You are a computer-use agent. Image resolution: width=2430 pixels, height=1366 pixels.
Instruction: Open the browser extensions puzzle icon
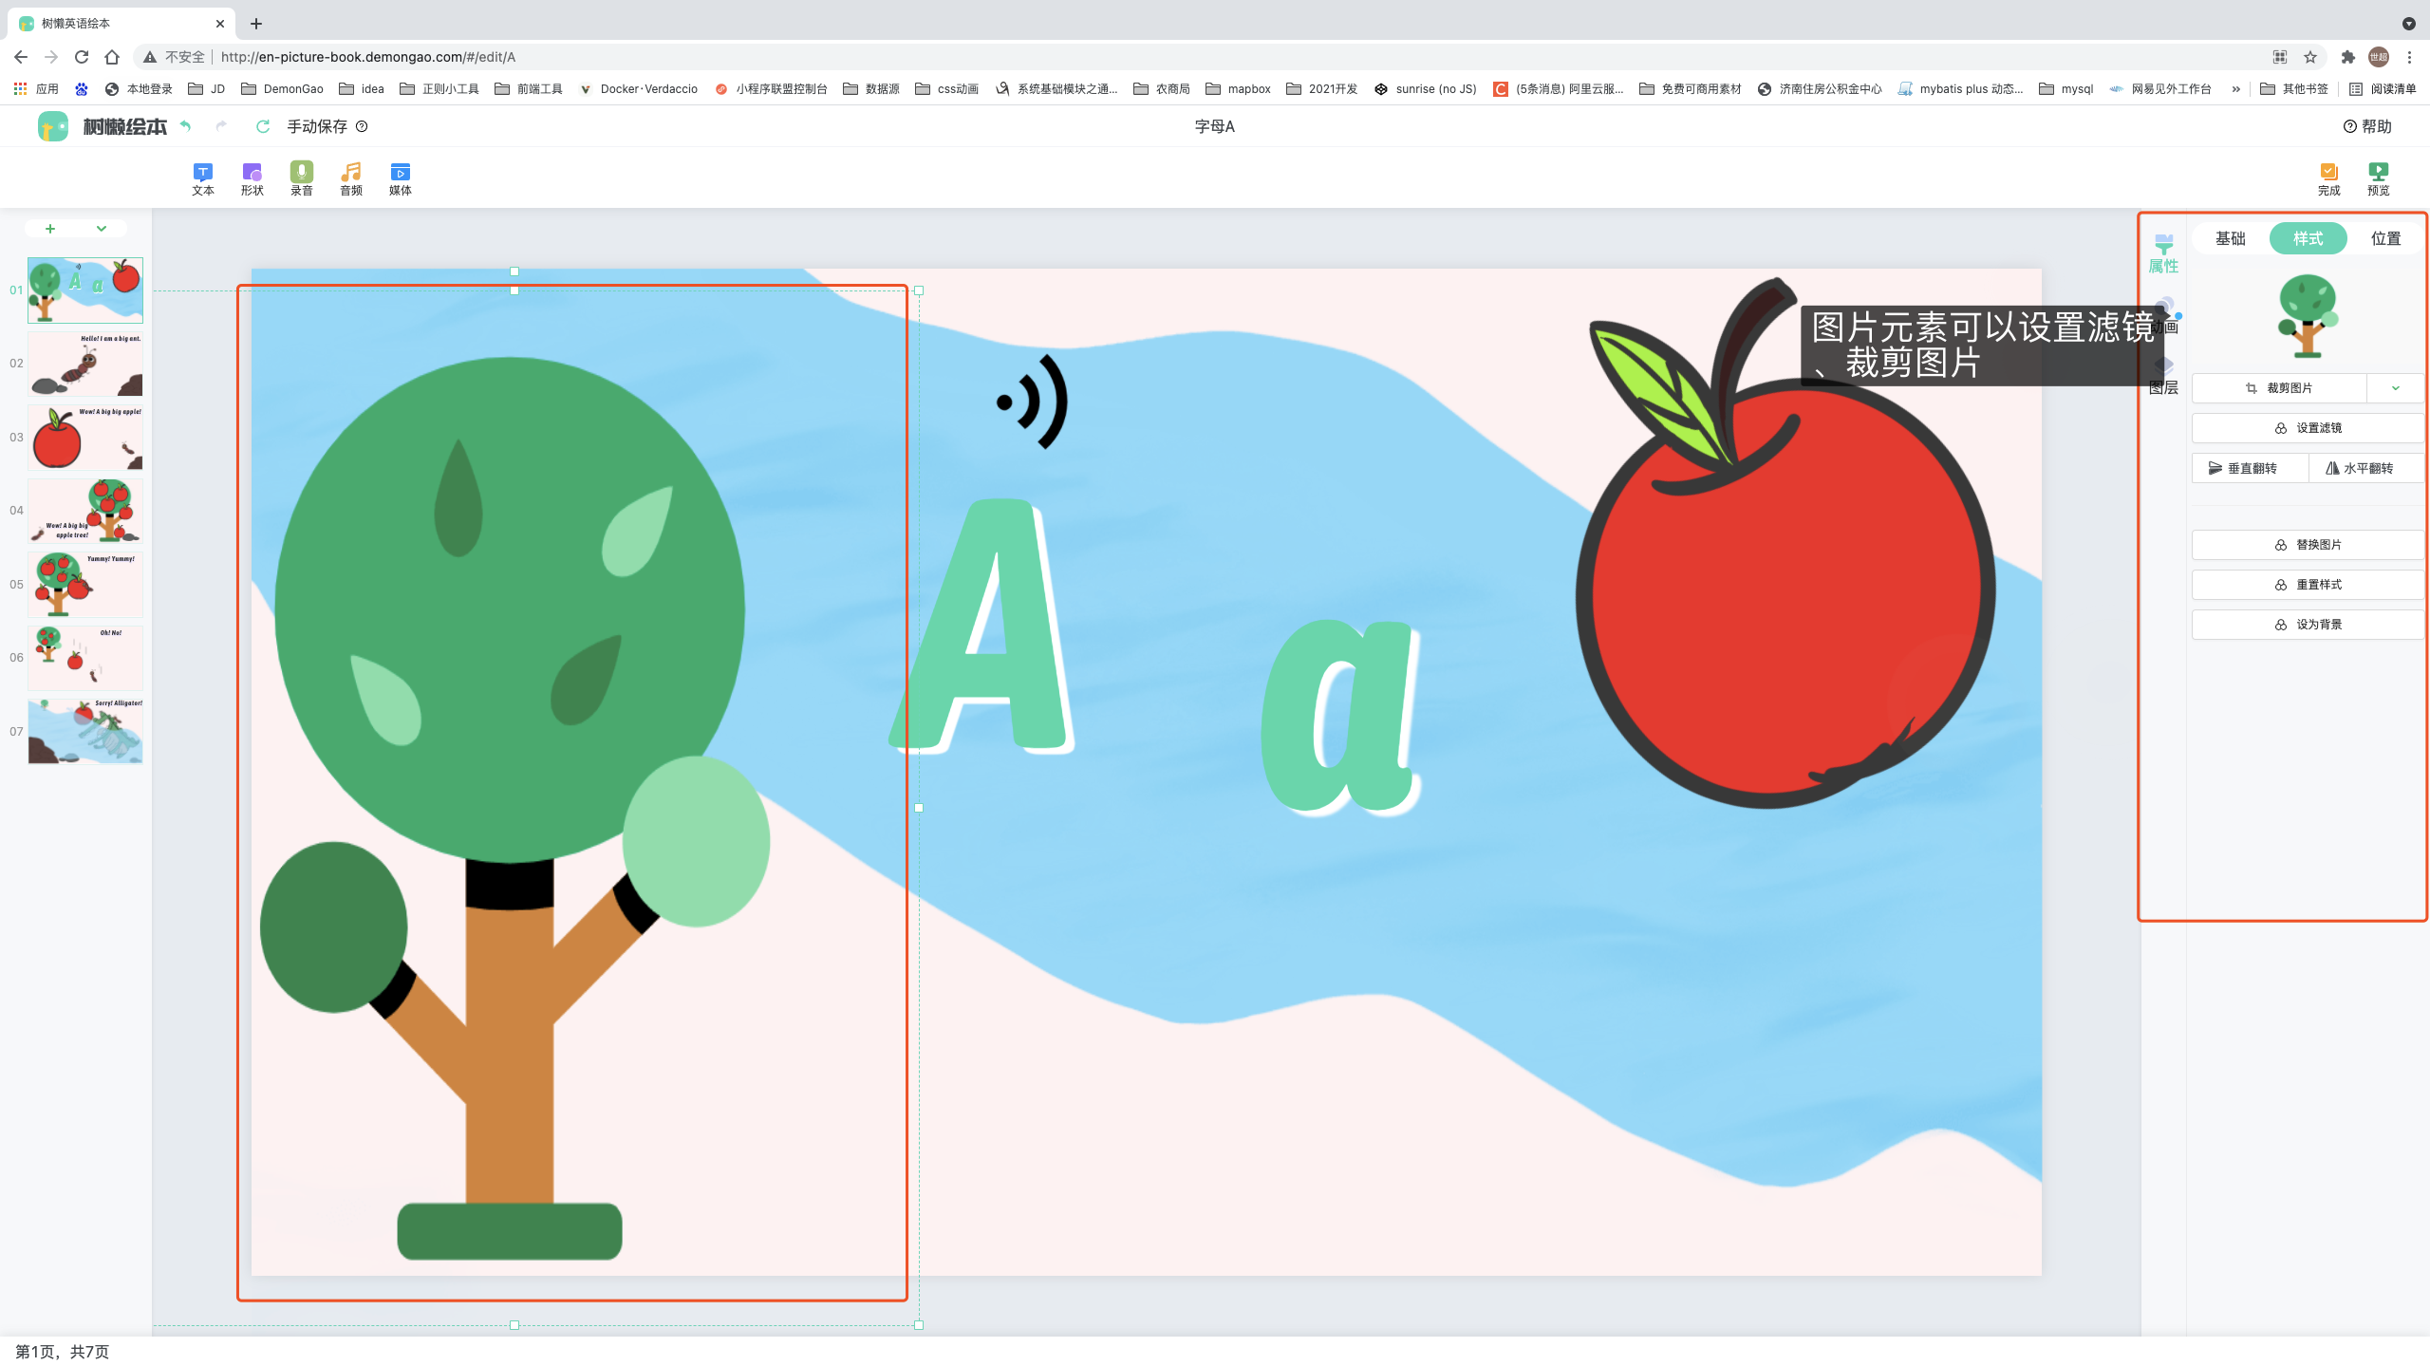coord(2348,57)
